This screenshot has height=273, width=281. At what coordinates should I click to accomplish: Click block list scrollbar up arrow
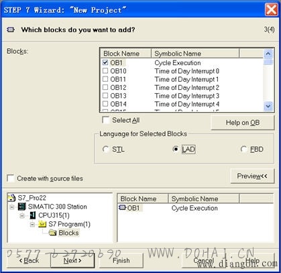pos(268,54)
